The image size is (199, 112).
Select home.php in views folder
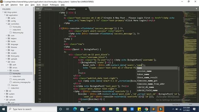(16, 73)
